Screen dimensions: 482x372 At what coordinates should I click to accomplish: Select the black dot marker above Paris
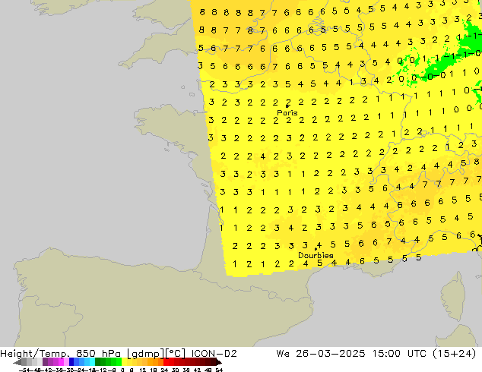tap(287, 106)
